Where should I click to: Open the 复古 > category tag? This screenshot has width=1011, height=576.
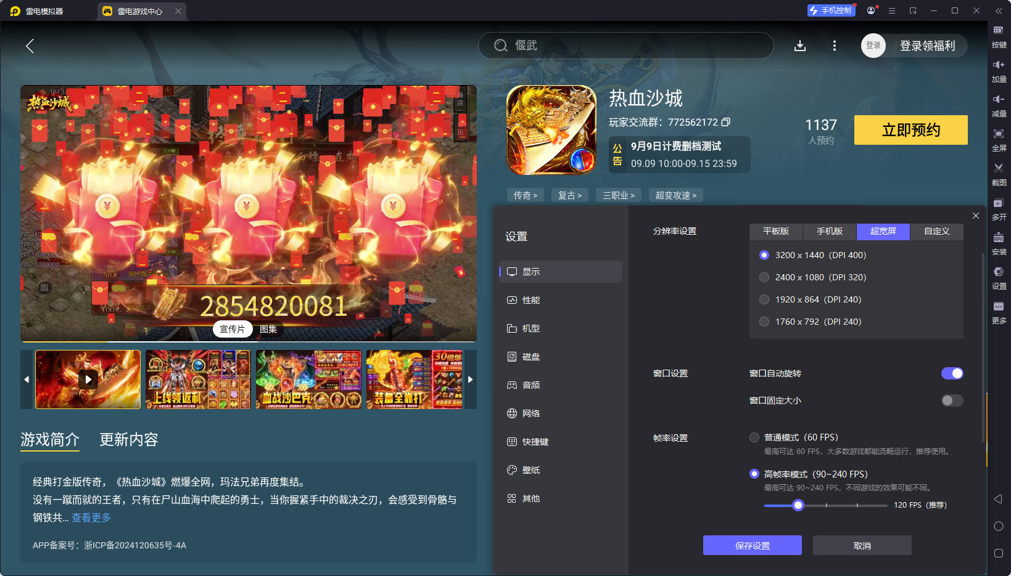pyautogui.click(x=570, y=195)
